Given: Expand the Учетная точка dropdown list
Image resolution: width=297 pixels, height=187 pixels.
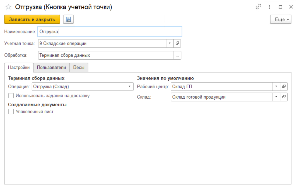Looking at the screenshot, I should coord(170,43).
